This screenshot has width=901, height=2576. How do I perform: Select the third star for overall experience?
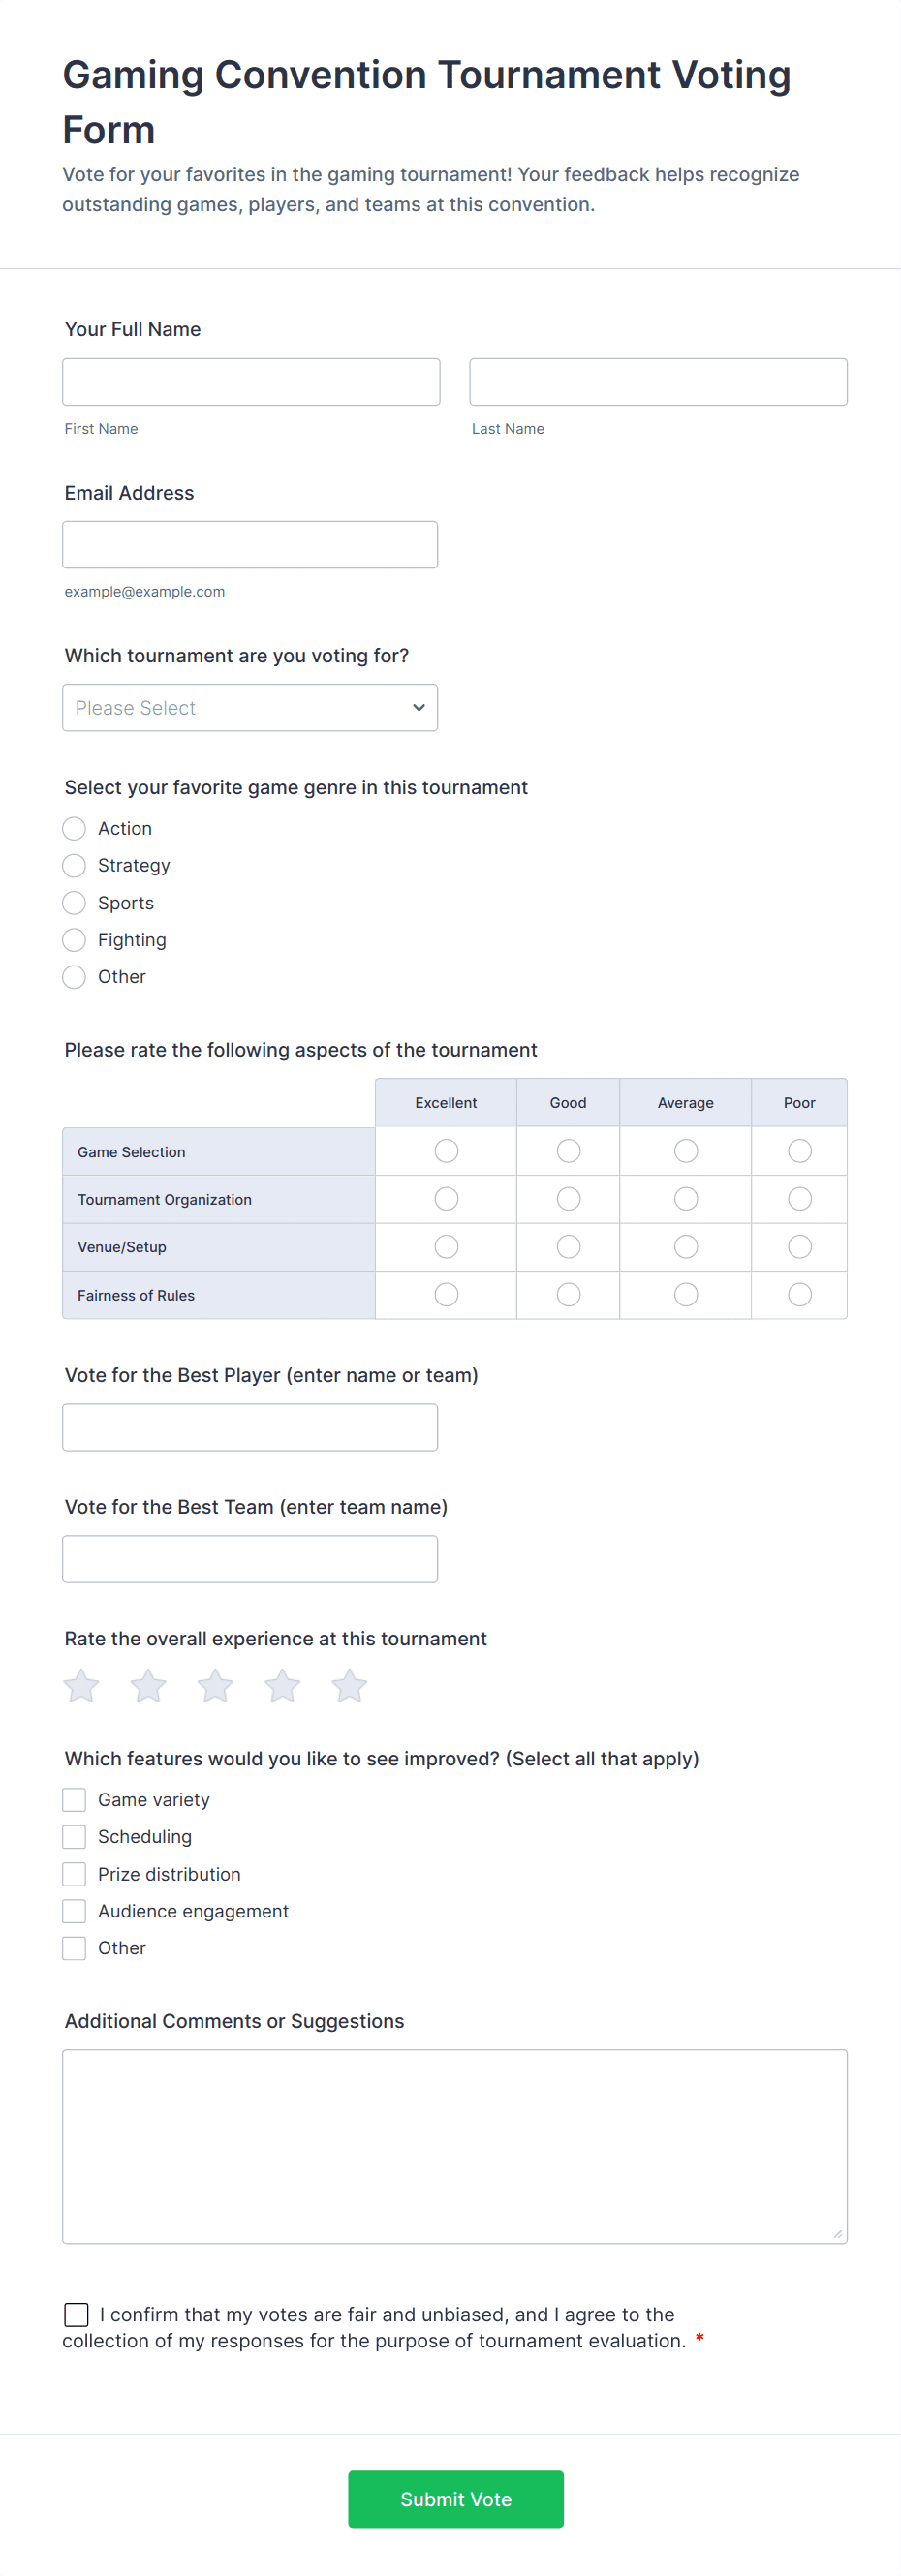pos(215,1686)
